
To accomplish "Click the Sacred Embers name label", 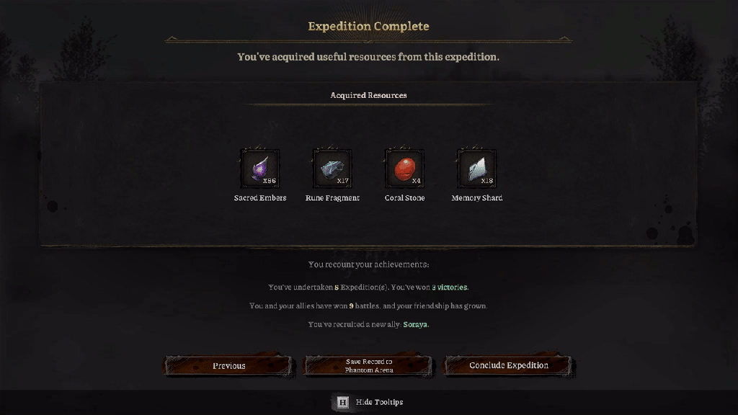I will tap(260, 198).
